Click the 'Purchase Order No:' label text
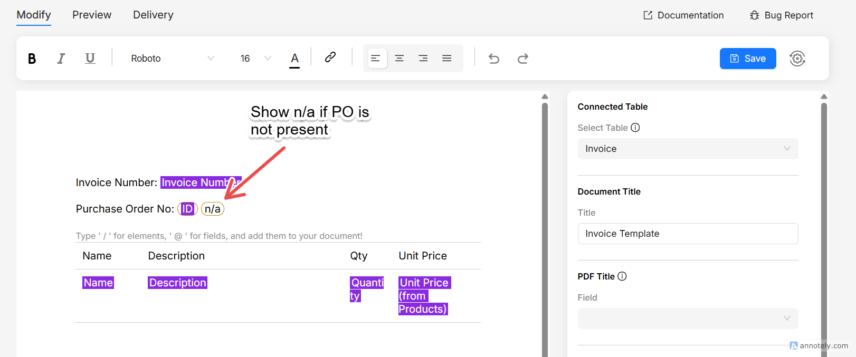Viewport: 856px width, 357px height. (125, 209)
